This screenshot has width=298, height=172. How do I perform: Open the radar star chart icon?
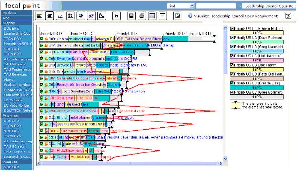(91, 16)
